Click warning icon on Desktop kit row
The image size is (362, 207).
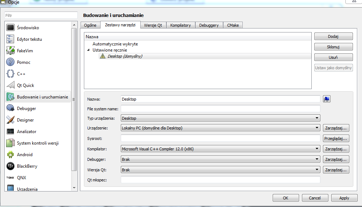click(x=103, y=56)
